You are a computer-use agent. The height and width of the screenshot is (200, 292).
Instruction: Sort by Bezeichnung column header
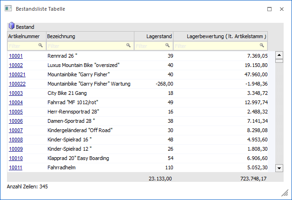(x=90, y=36)
